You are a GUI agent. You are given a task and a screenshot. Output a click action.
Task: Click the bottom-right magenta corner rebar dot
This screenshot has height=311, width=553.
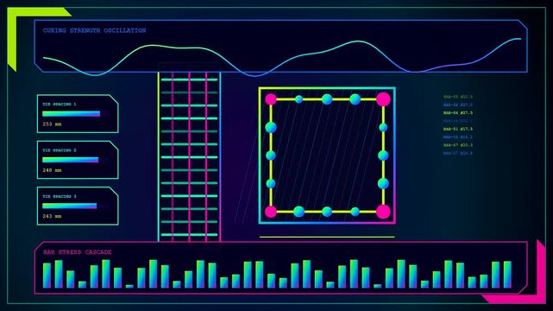click(x=383, y=212)
